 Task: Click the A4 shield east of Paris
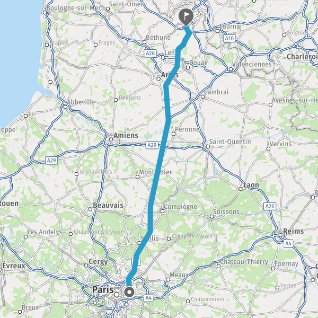click(x=148, y=298)
